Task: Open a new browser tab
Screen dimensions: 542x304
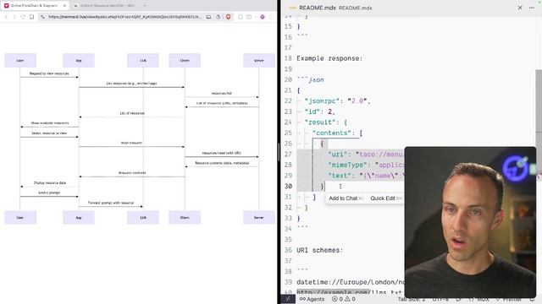Action: 145,6
